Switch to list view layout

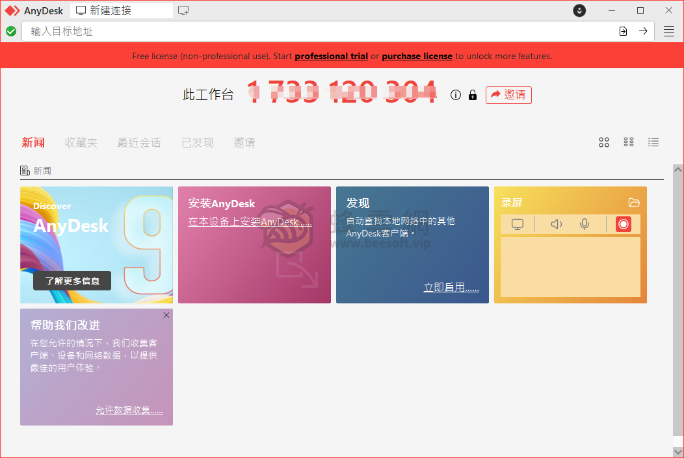click(x=653, y=142)
